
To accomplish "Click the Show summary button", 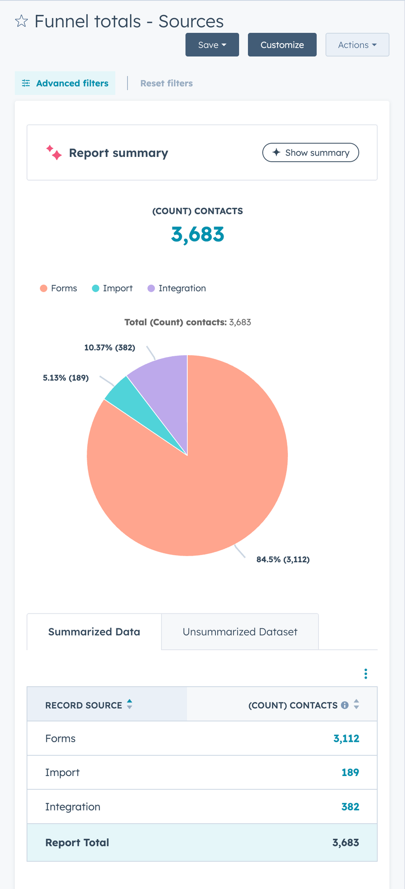I will [310, 153].
